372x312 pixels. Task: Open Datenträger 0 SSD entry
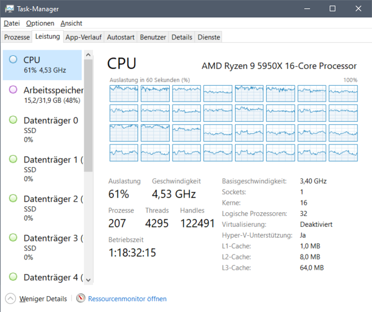[43, 129]
